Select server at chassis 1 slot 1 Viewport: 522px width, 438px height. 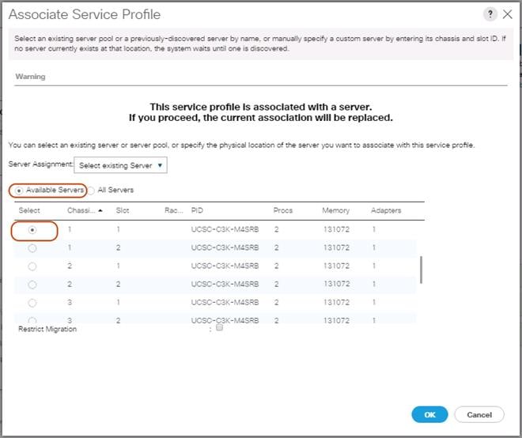click(32, 229)
